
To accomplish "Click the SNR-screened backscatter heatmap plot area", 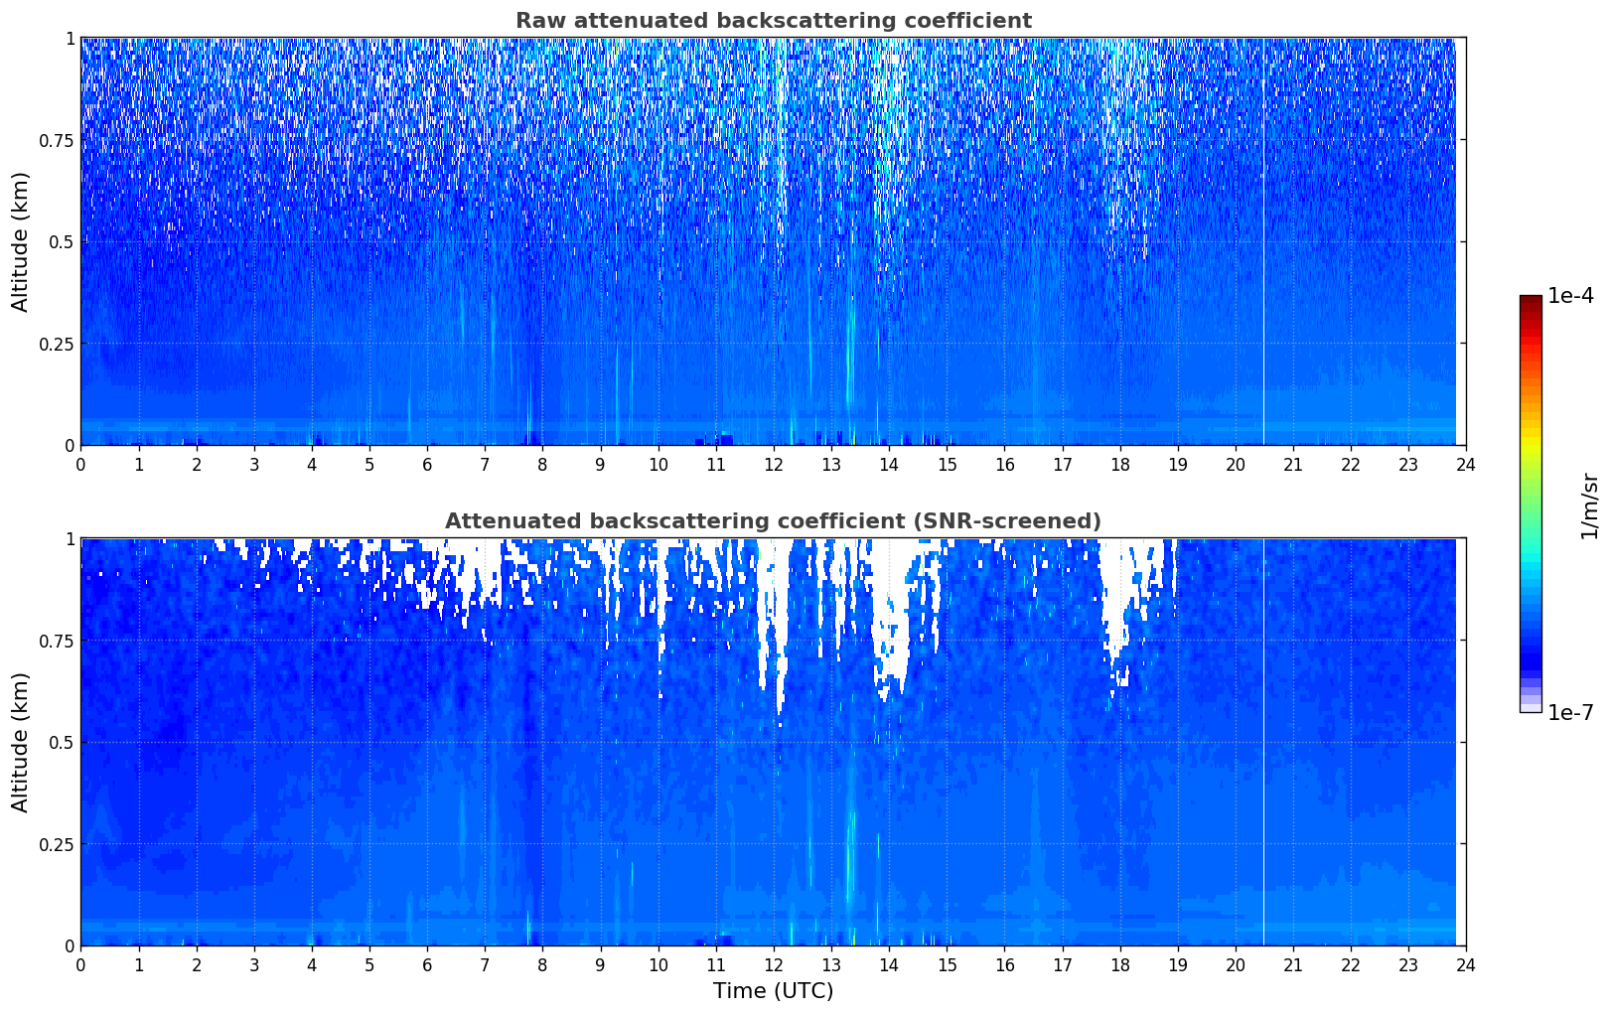I will pyautogui.click(x=773, y=742).
